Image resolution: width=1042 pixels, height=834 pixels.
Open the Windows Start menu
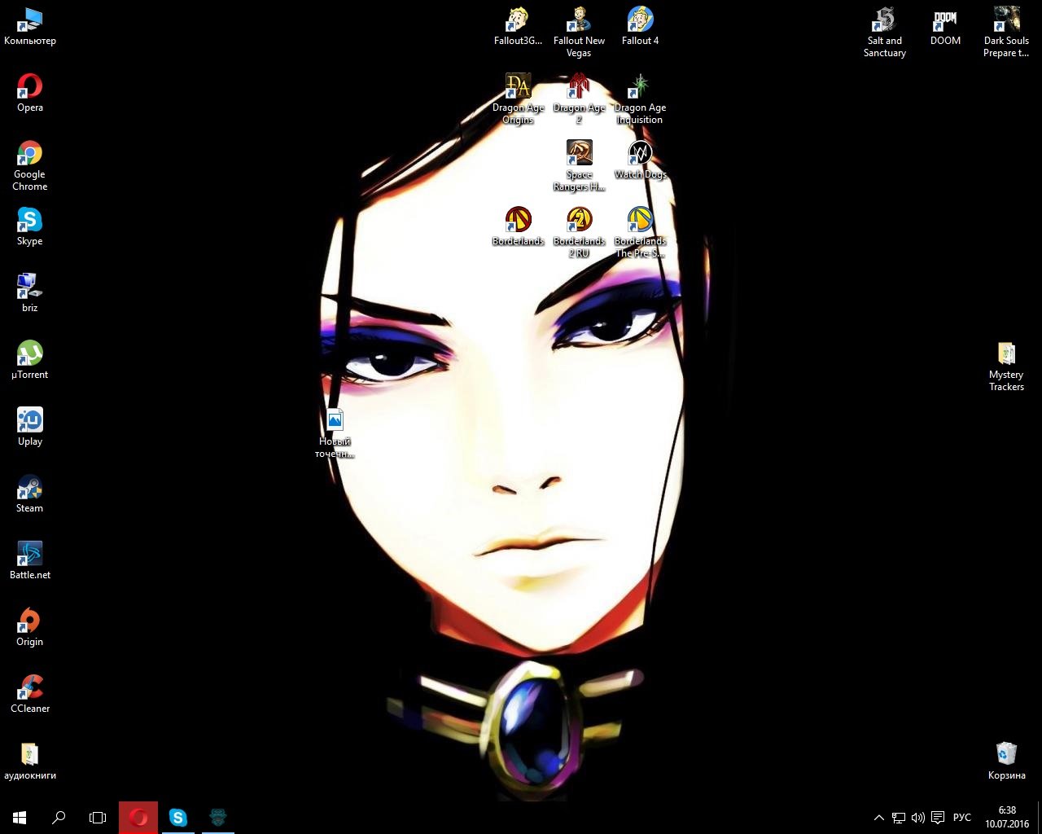coord(20,818)
